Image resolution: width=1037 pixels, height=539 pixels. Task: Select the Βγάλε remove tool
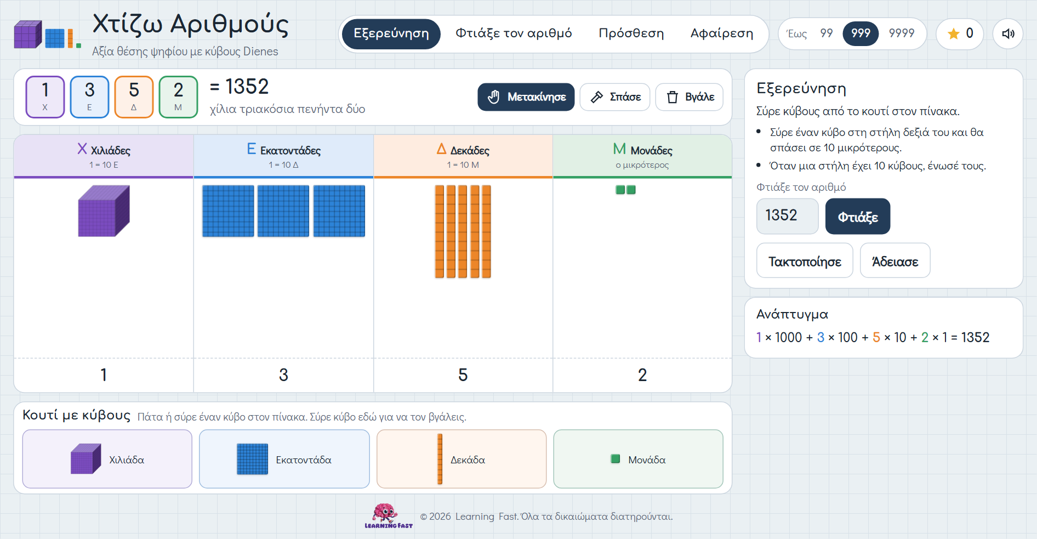coord(690,97)
